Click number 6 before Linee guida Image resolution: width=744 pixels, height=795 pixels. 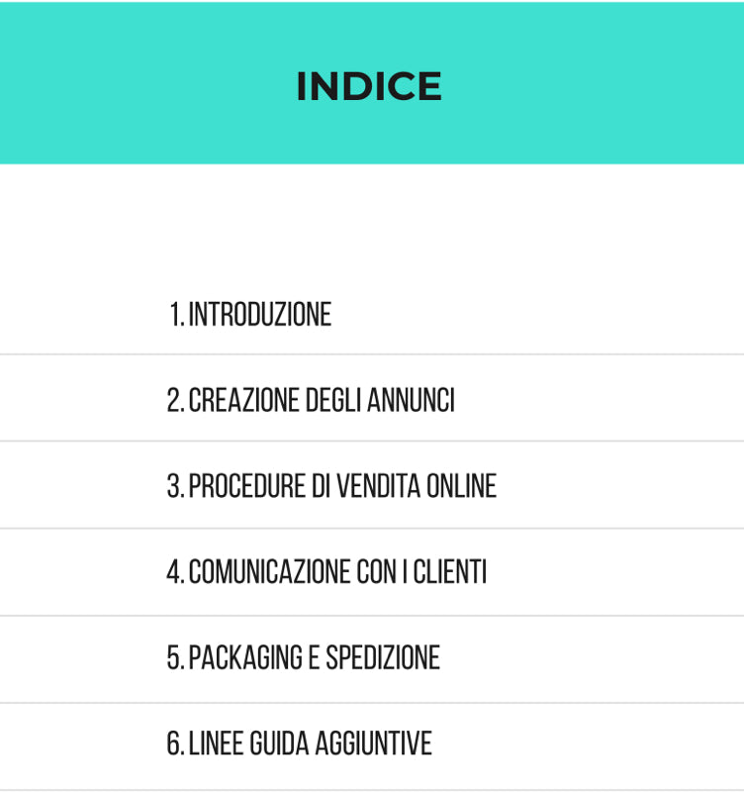click(x=174, y=744)
